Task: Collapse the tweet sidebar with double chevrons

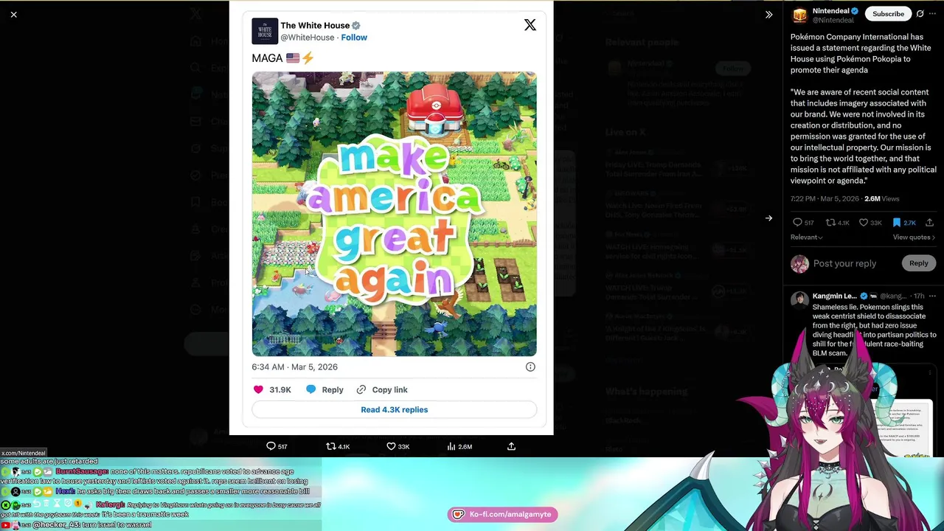Action: point(768,15)
